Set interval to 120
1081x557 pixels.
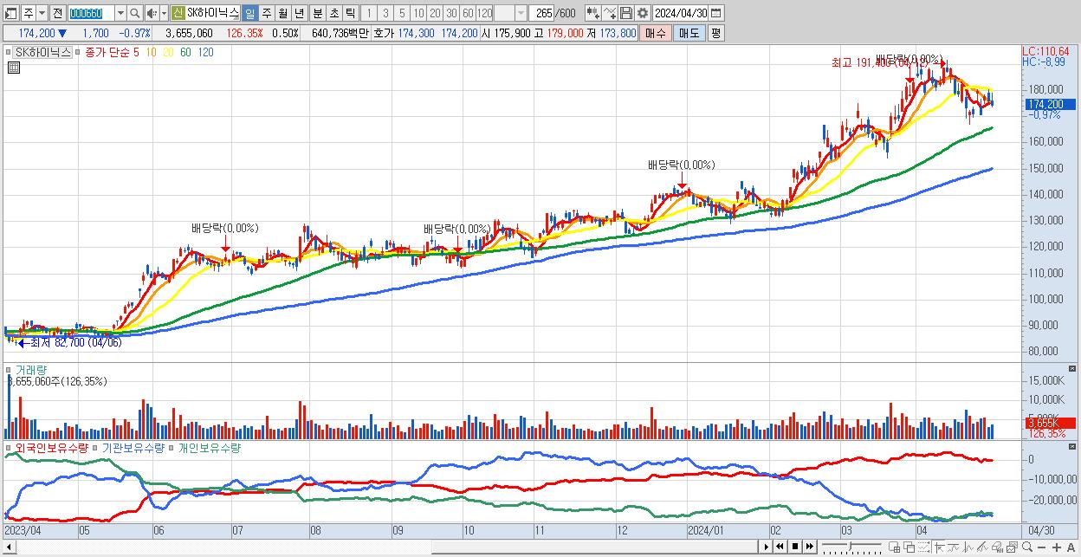(484, 13)
